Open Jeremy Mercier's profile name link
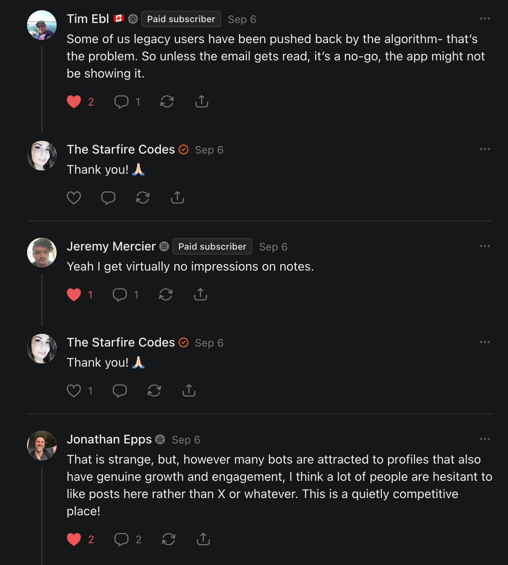 point(111,246)
